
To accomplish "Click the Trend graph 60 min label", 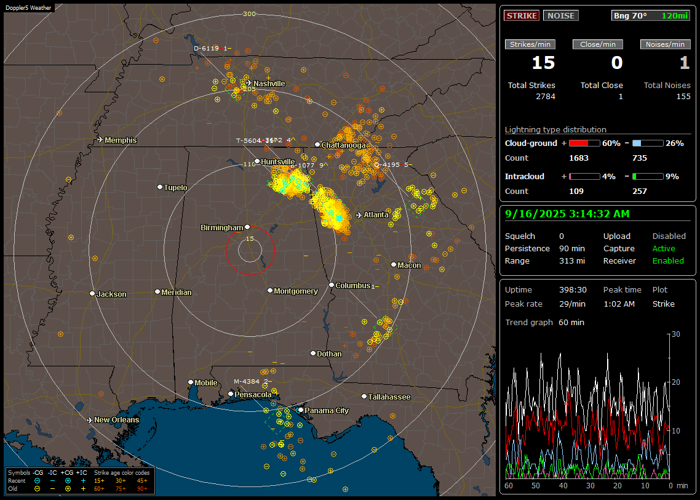I will [x=544, y=323].
